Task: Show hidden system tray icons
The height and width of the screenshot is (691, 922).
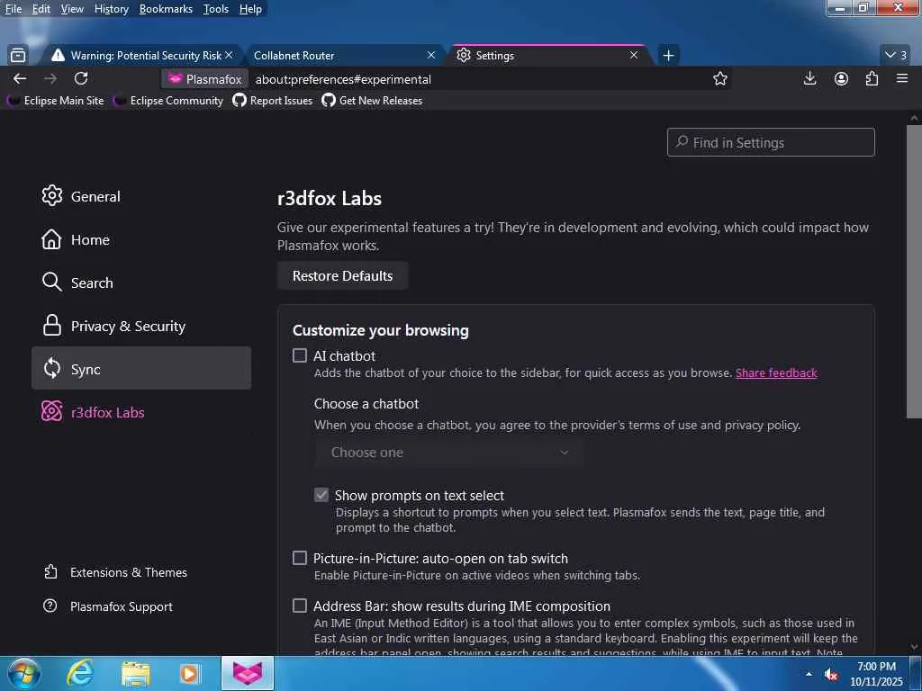Action: click(809, 674)
